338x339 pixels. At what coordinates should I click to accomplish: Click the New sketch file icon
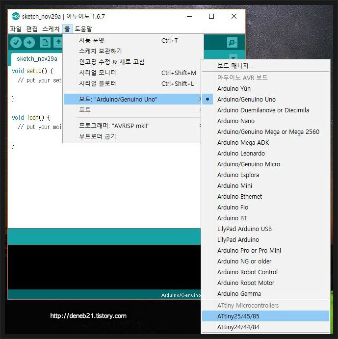[45, 43]
